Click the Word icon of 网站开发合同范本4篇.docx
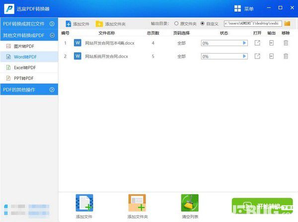This screenshot has width=298, height=222. (x=77, y=43)
